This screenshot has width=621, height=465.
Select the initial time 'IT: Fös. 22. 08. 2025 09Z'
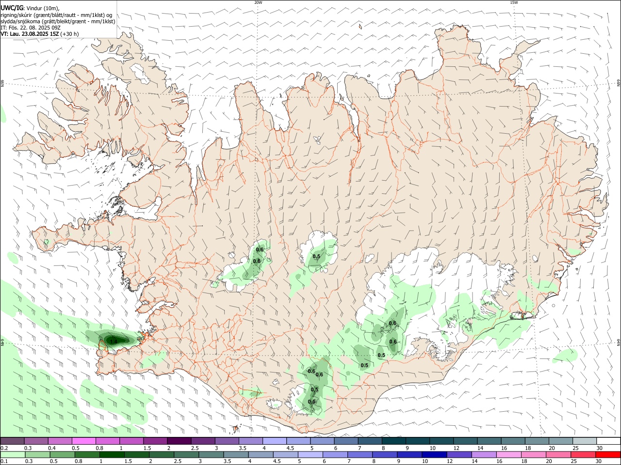point(31,28)
